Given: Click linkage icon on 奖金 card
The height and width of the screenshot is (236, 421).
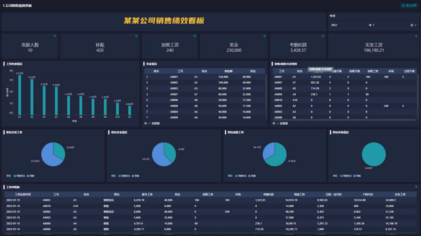Looking at the screenshot, I should tap(264, 36).
